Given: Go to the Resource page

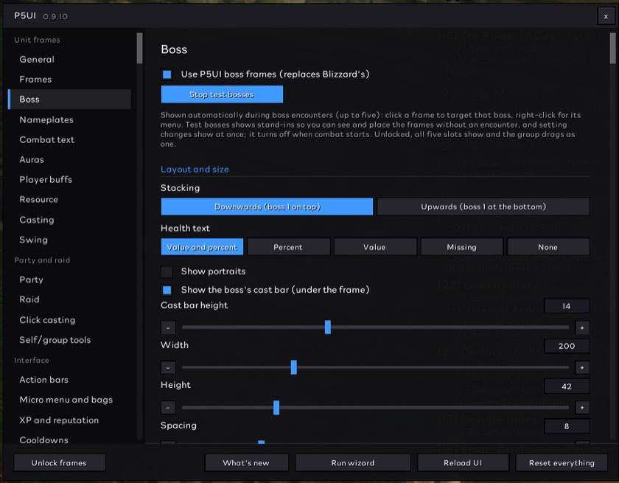Looking at the screenshot, I should 69,199.
